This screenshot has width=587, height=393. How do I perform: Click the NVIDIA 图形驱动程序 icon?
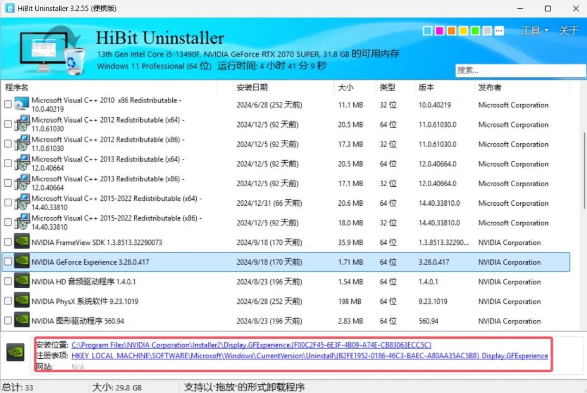22,320
